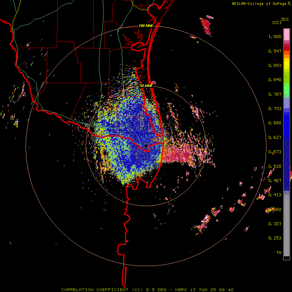The height and width of the screenshot is (292, 292).
Task: Select the 0.360 value on the color scale
Action: click(275, 210)
